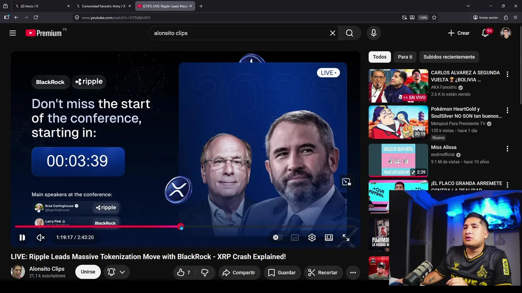Open browser sidebar toggle icon
Image resolution: width=522 pixels, height=293 pixels.
coord(7,17)
